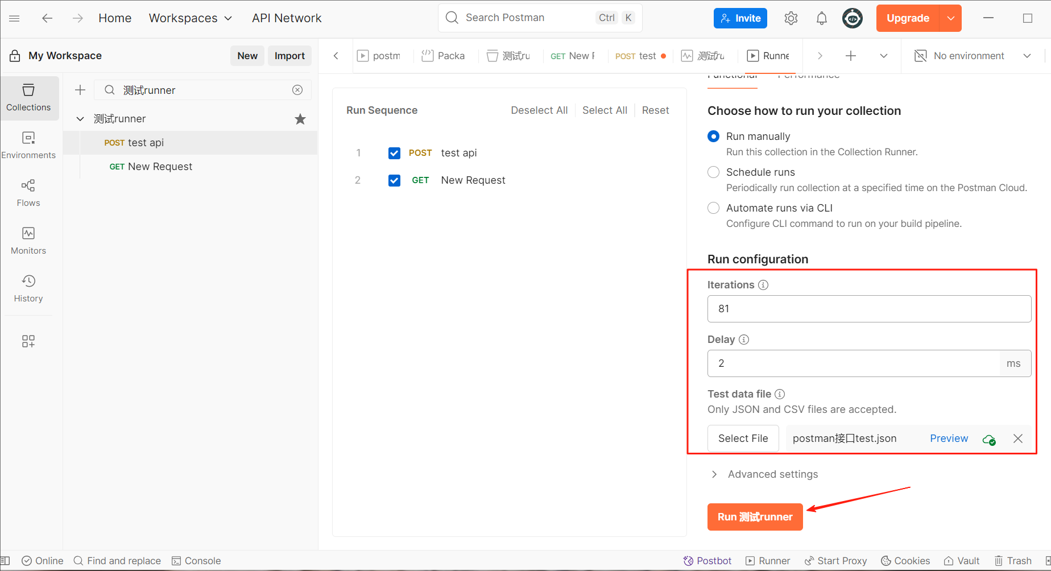This screenshot has width=1051, height=571.
Task: Open the hamburger menu icon
Action: (15, 18)
